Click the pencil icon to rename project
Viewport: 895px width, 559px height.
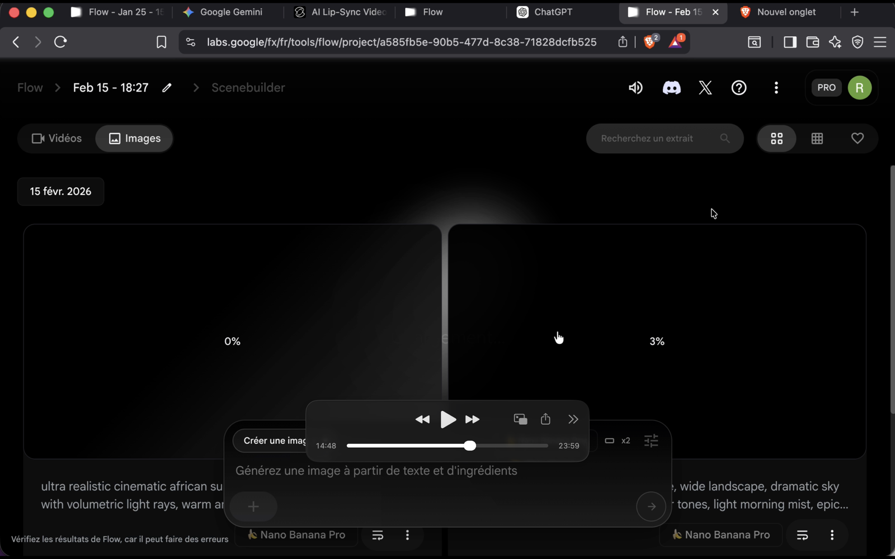click(167, 88)
